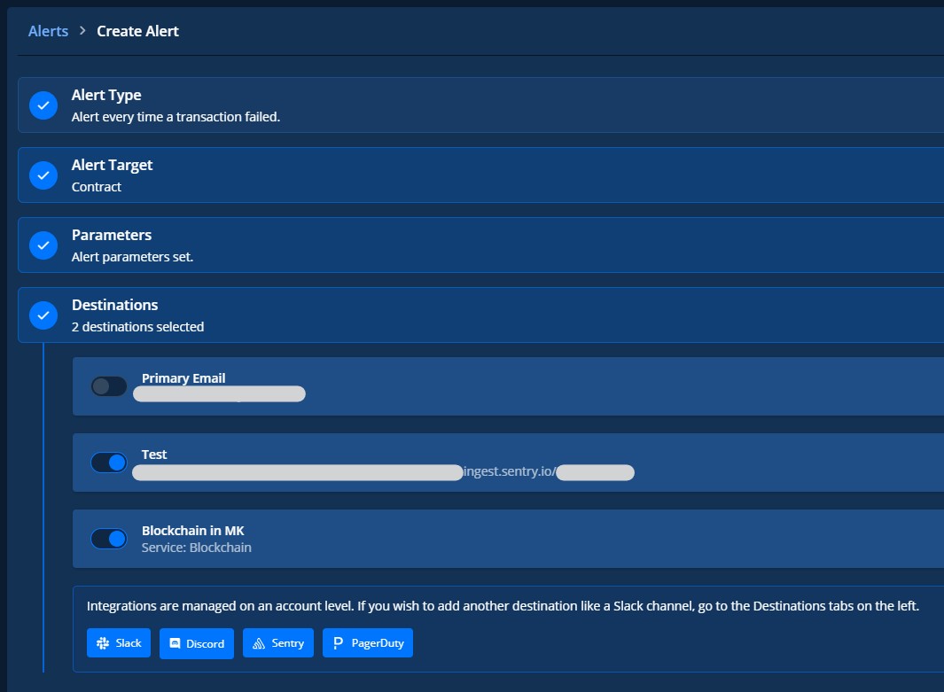Click the Blockchain in MK label

[192, 531]
